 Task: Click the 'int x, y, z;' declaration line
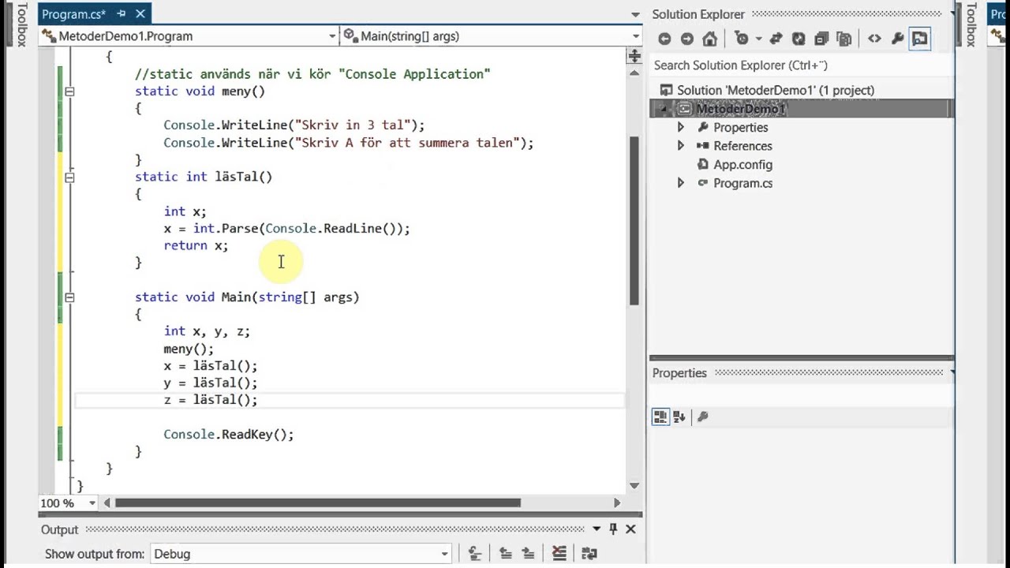(207, 331)
